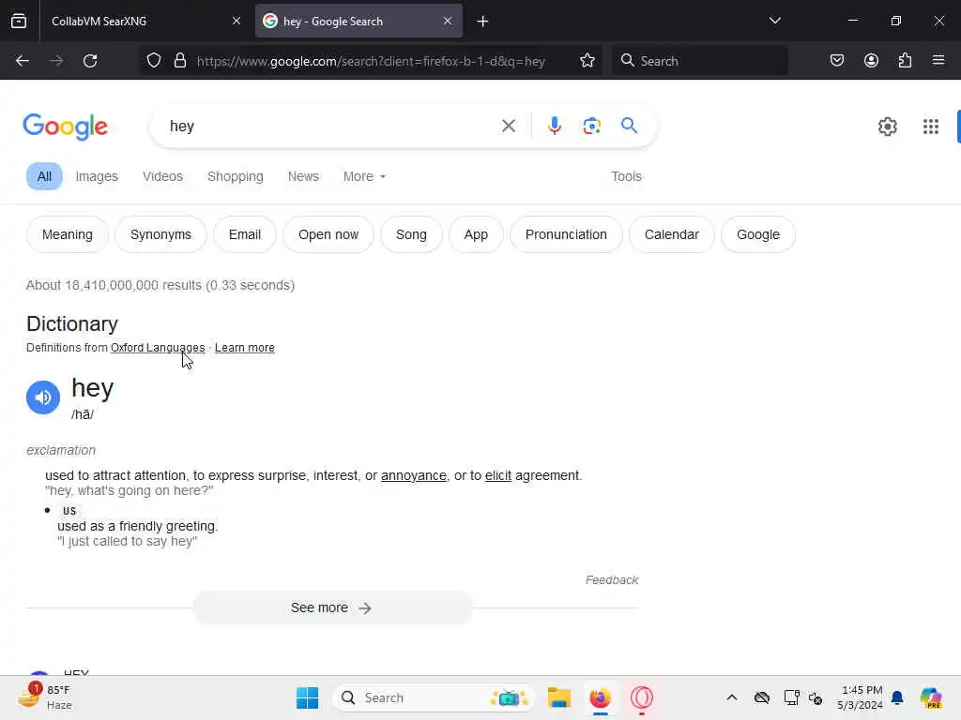Select the Pronunciation chip

(x=566, y=234)
